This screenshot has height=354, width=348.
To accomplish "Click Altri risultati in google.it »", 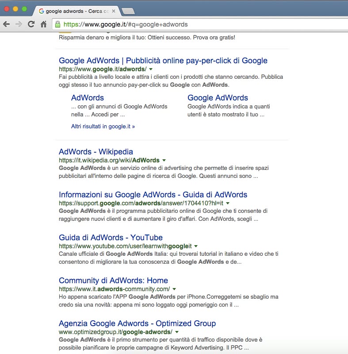I will tap(103, 126).
